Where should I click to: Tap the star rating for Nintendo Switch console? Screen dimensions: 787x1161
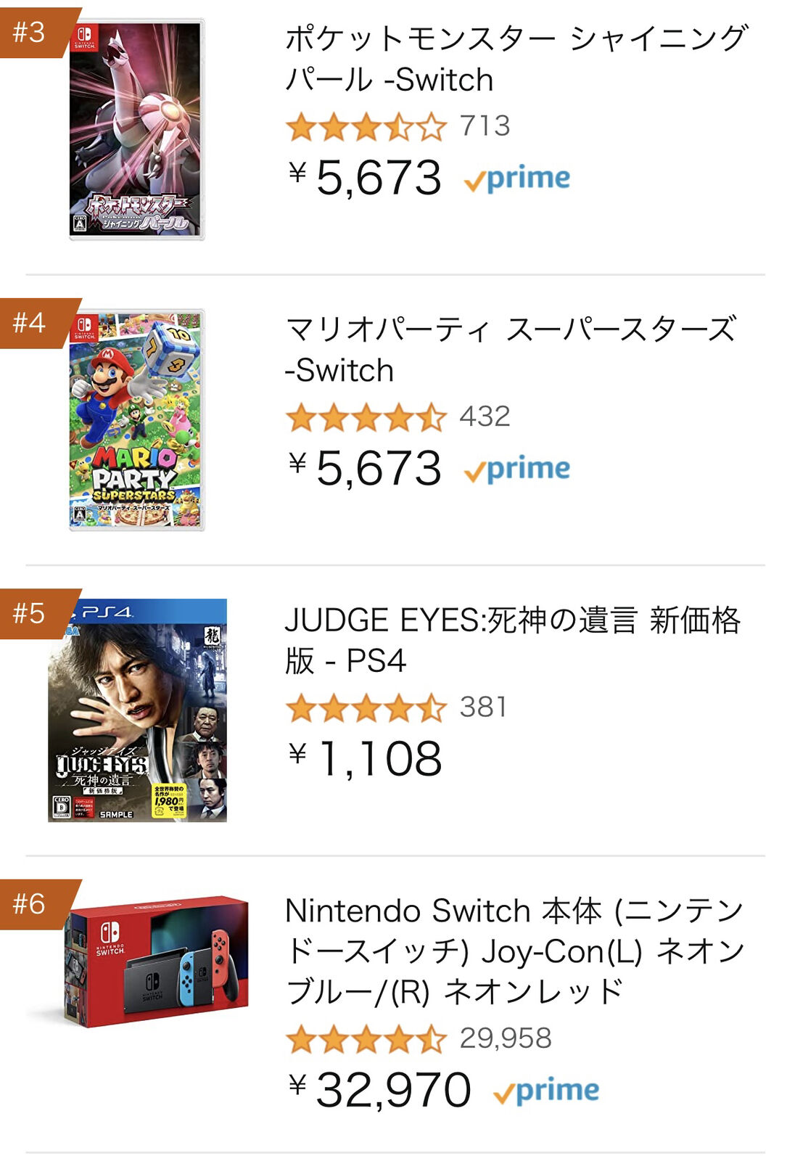point(366,1039)
